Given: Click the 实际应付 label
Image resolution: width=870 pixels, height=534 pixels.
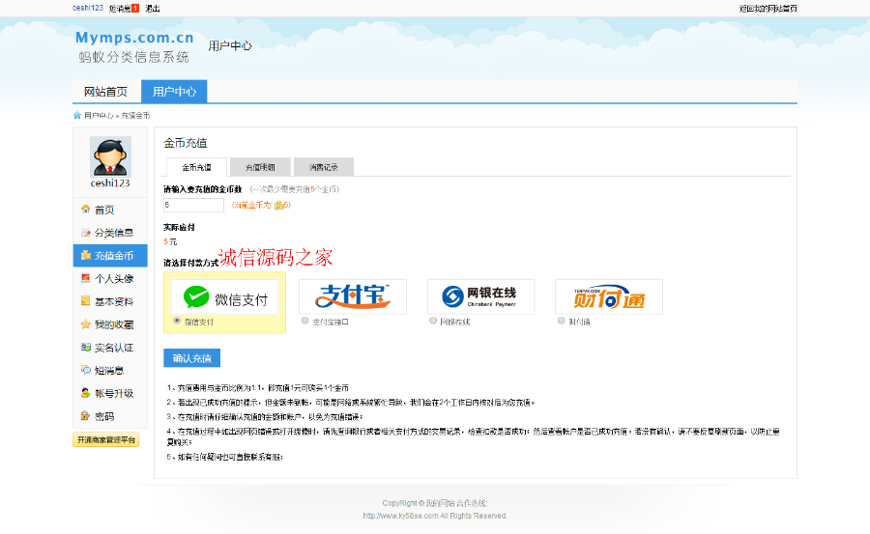Looking at the screenshot, I should click(179, 227).
